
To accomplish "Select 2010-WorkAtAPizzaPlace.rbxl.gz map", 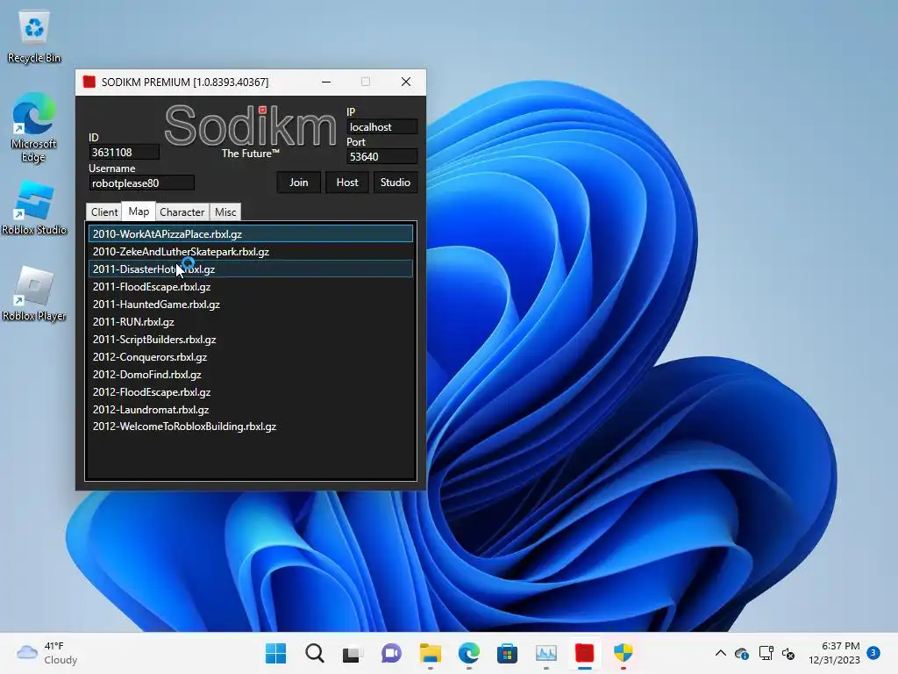I will click(x=250, y=233).
